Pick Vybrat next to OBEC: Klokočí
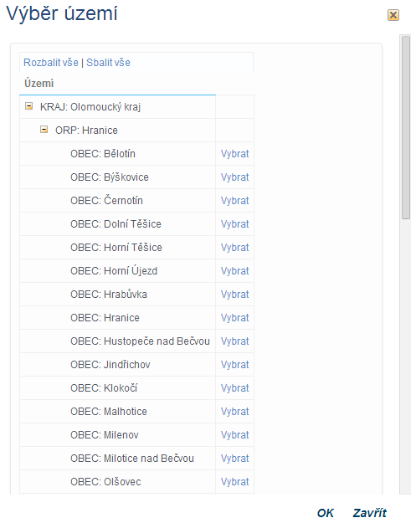The height and width of the screenshot is (523, 411). pos(235,388)
